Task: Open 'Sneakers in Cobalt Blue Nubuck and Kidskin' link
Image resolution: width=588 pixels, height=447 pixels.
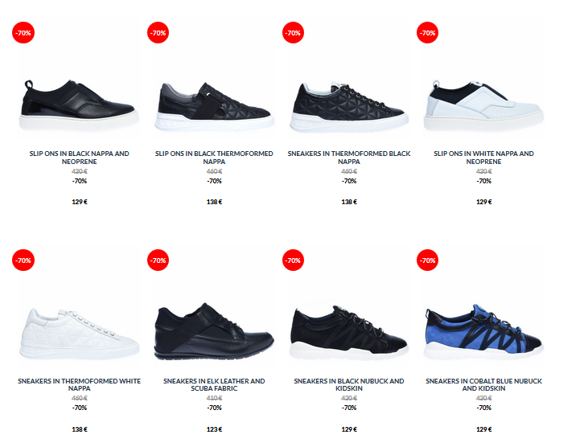Action: 483,384
